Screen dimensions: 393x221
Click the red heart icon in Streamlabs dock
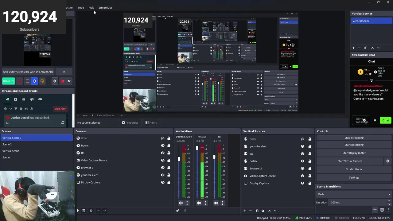point(63,81)
